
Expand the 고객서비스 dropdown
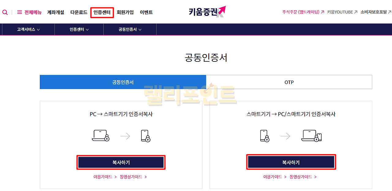(28, 30)
